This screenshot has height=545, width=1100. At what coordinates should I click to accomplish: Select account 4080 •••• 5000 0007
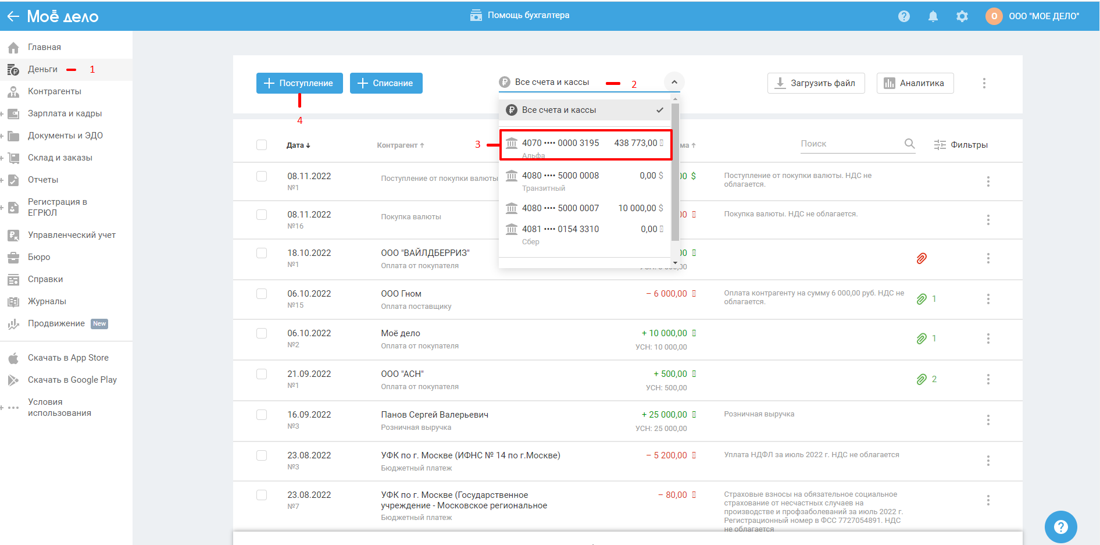pos(585,208)
